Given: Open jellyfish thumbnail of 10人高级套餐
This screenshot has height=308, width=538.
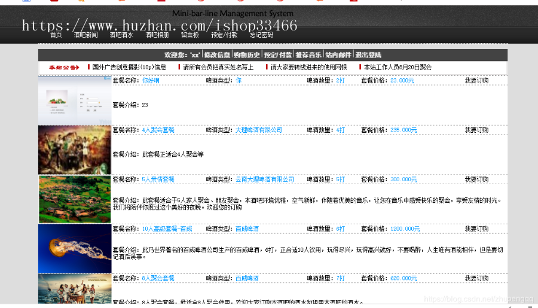Looking at the screenshot, I should coord(75,249).
